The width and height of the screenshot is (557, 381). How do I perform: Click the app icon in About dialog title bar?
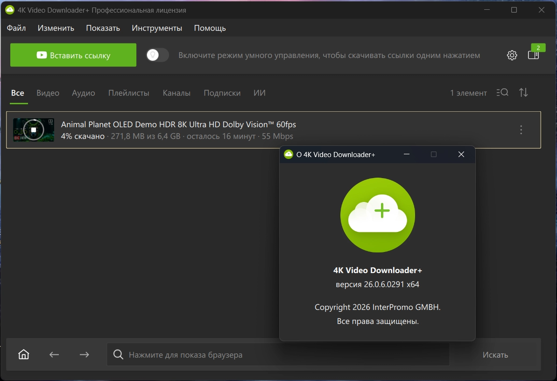tap(289, 154)
